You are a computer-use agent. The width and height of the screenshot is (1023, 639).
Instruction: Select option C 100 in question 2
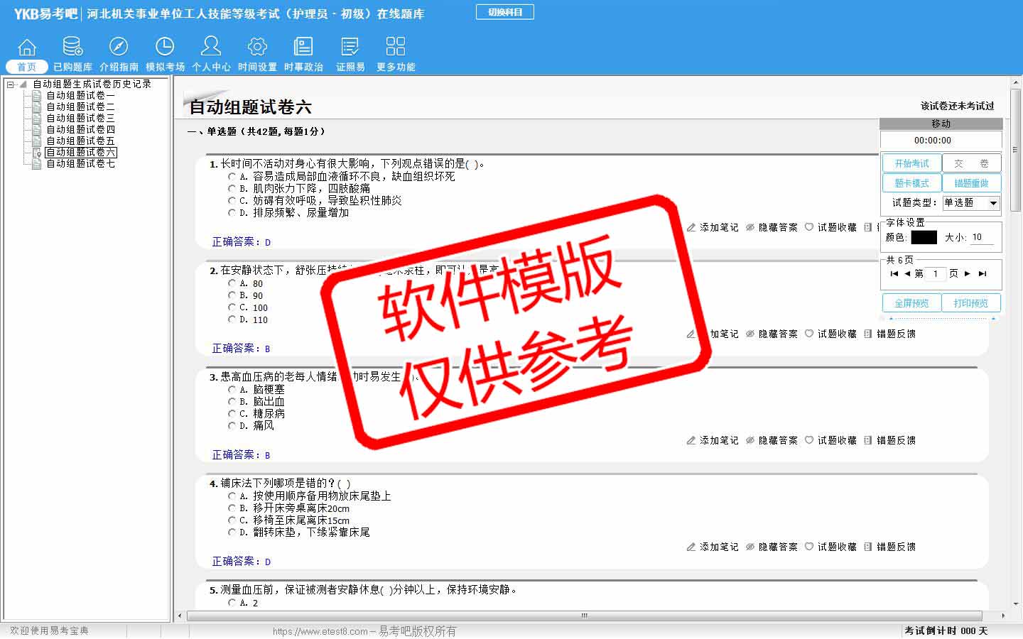coord(232,307)
